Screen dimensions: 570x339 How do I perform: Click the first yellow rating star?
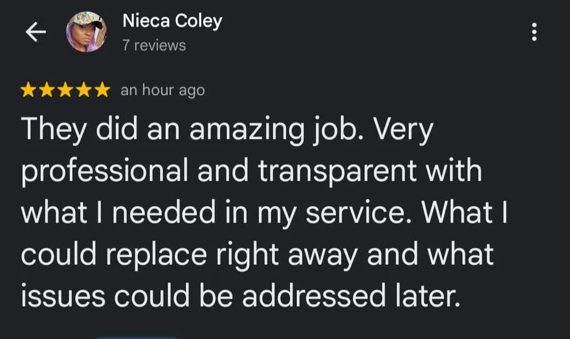coord(28,90)
